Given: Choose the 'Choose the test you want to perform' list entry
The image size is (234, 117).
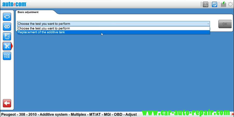Looking at the screenshot, I should coord(114,28).
